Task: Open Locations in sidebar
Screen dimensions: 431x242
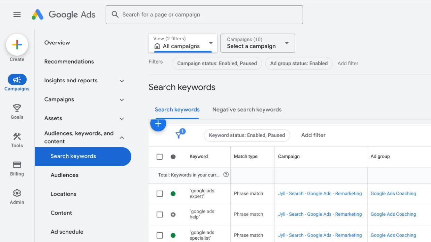Action: pos(63,194)
